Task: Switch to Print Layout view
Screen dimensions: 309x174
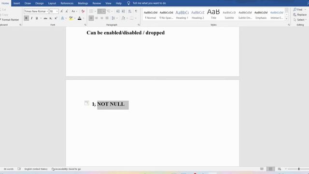Action: [x=270, y=169]
